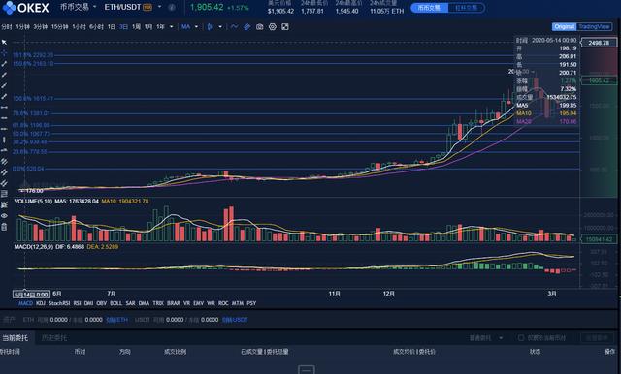Click the ETH transfer link
Image resolution: width=621 pixels, height=374 pixels.
116,320
